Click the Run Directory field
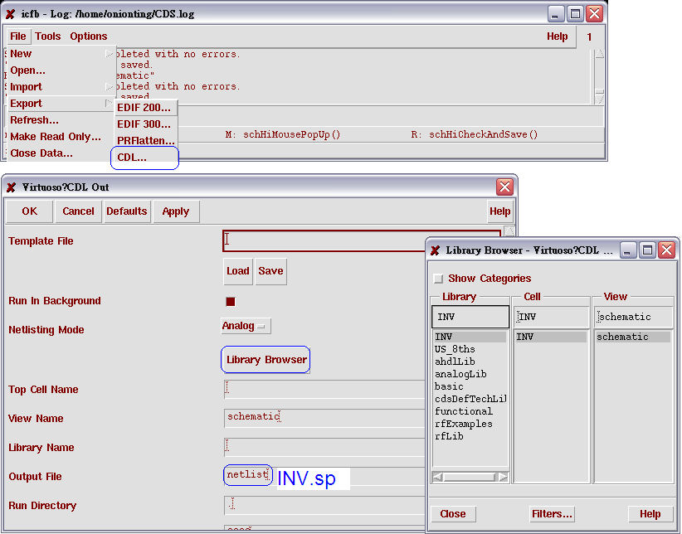Image resolution: width=682 pixels, height=534 pixels. [x=324, y=505]
